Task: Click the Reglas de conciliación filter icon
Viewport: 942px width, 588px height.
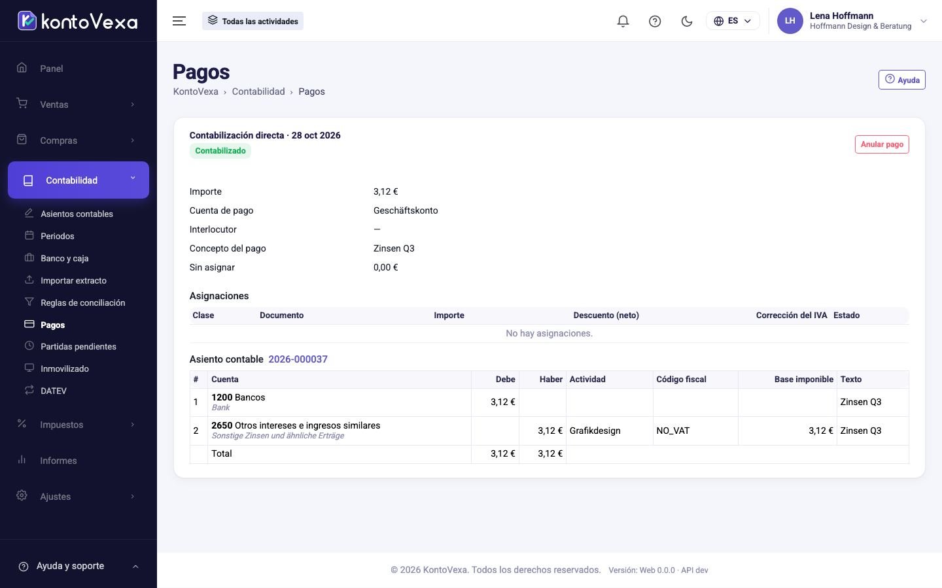Action: click(x=29, y=302)
